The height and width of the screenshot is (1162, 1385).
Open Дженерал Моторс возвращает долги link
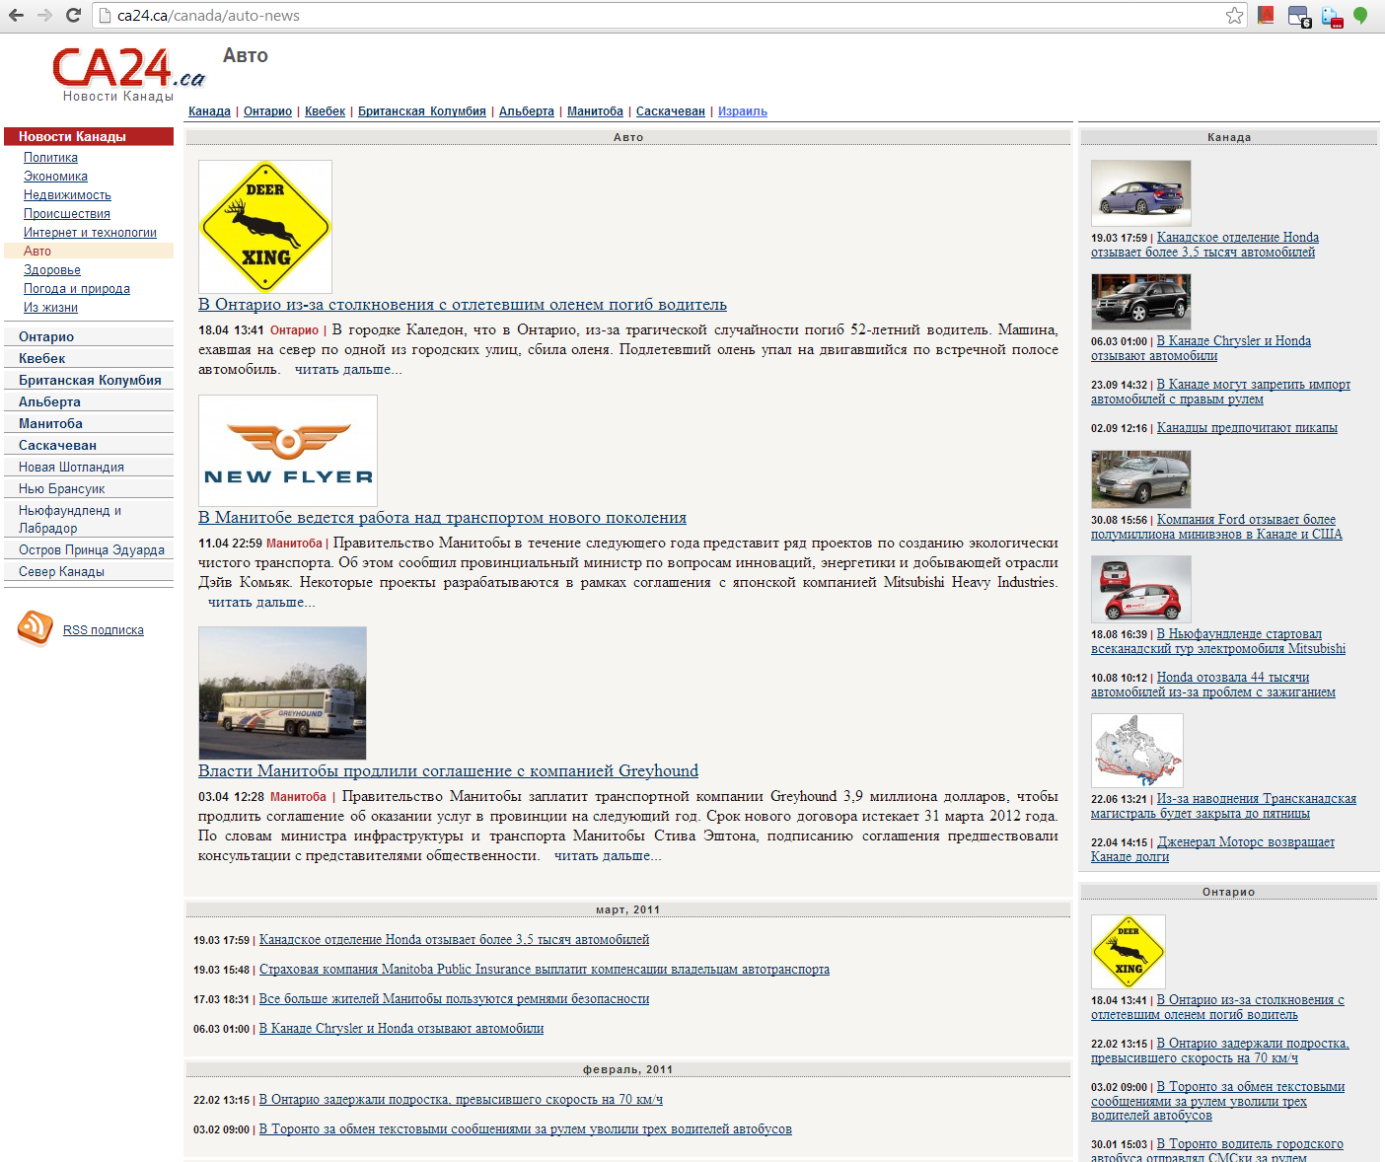pyautogui.click(x=1212, y=849)
